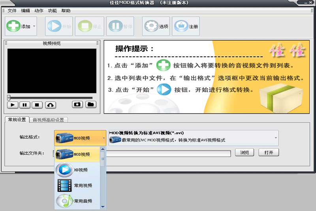Minimize the converter window

coord(306,3)
